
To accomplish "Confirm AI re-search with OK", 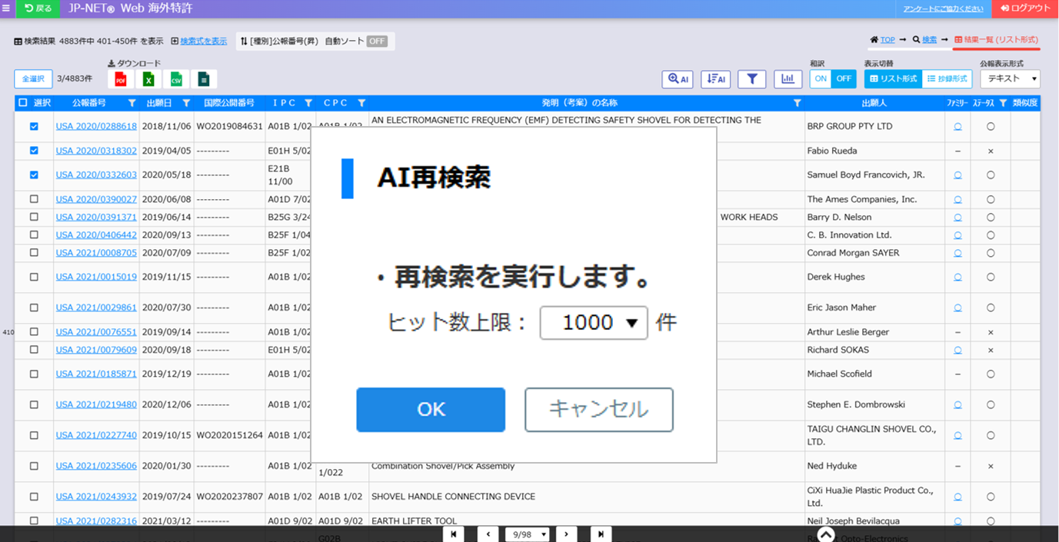I will pos(431,410).
